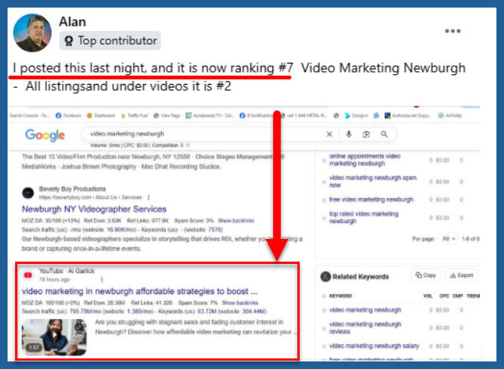Click inside the Google search input field
The height and width of the screenshot is (369, 504).
coord(197,134)
